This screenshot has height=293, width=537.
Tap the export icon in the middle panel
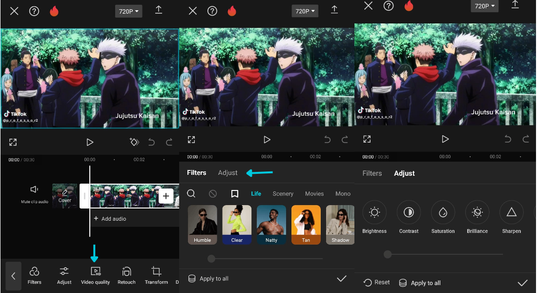pos(334,10)
